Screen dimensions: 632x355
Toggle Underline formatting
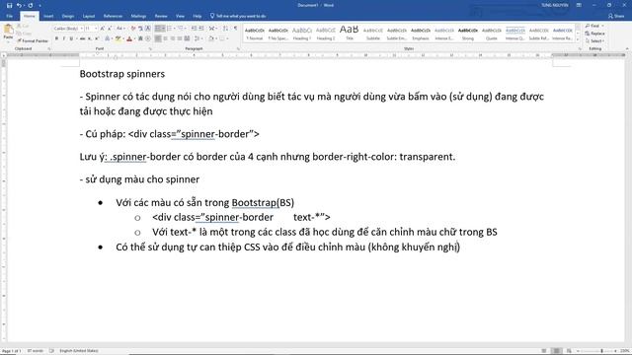click(x=71, y=38)
